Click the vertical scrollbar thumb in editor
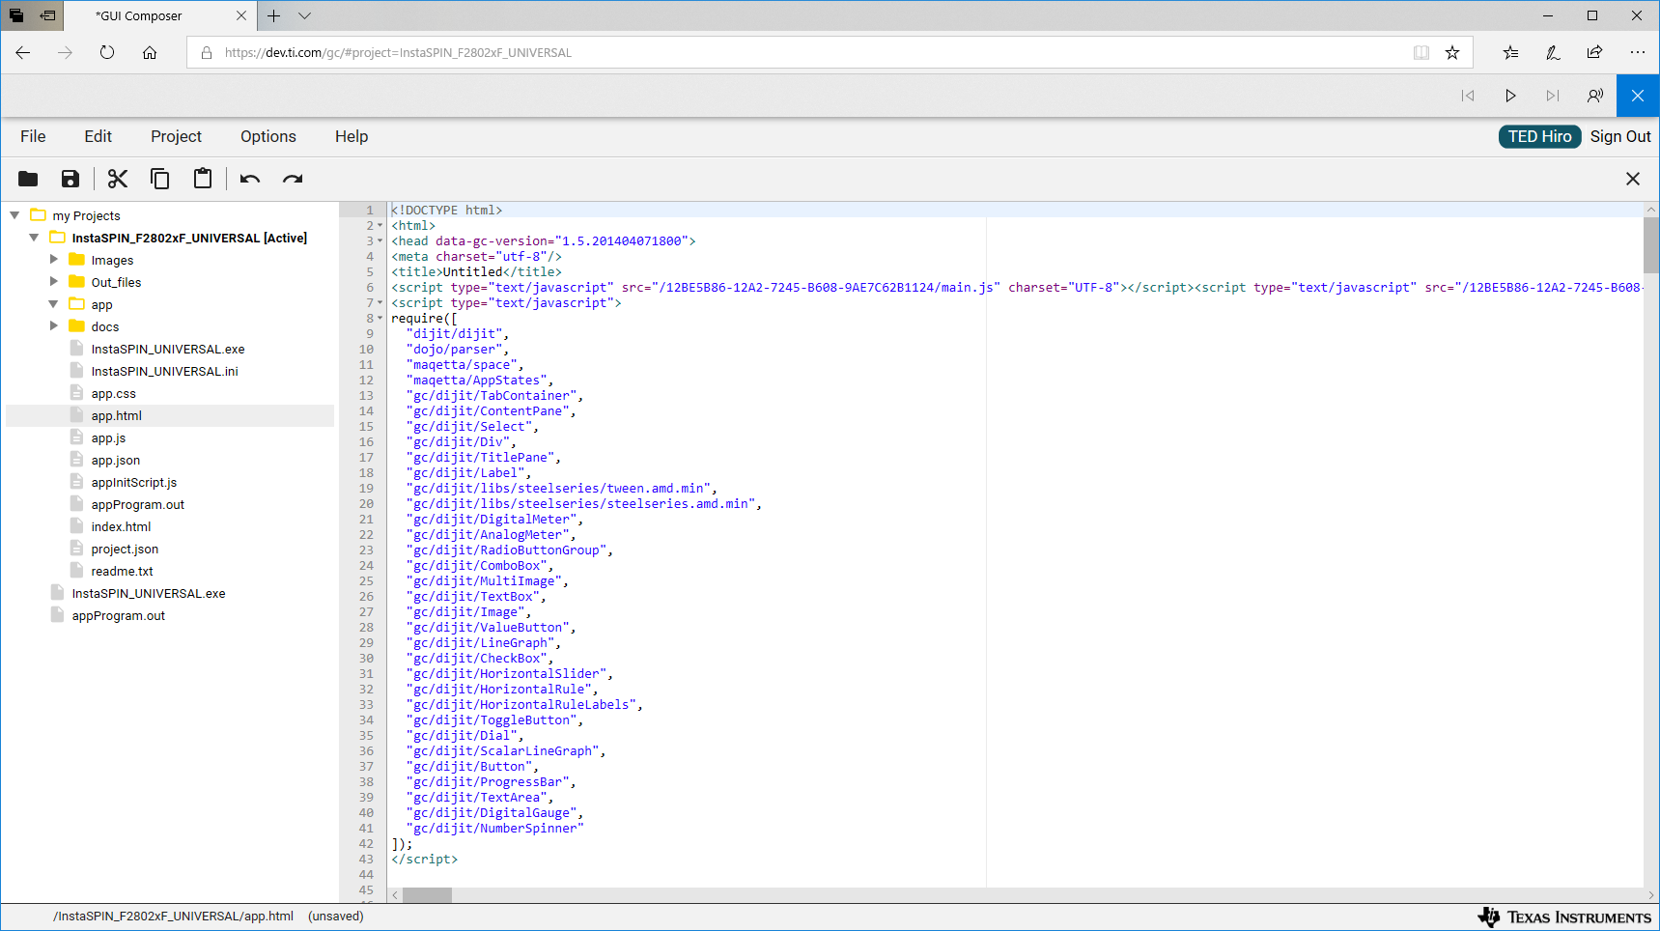 click(1651, 245)
